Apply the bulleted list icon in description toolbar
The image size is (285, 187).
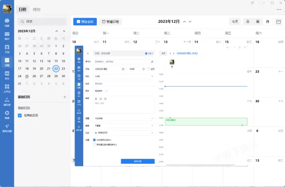coord(105,99)
